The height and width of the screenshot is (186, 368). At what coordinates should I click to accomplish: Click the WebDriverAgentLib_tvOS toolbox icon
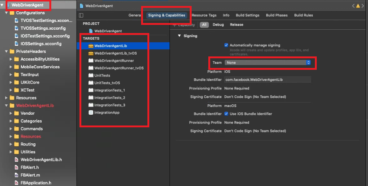point(91,53)
